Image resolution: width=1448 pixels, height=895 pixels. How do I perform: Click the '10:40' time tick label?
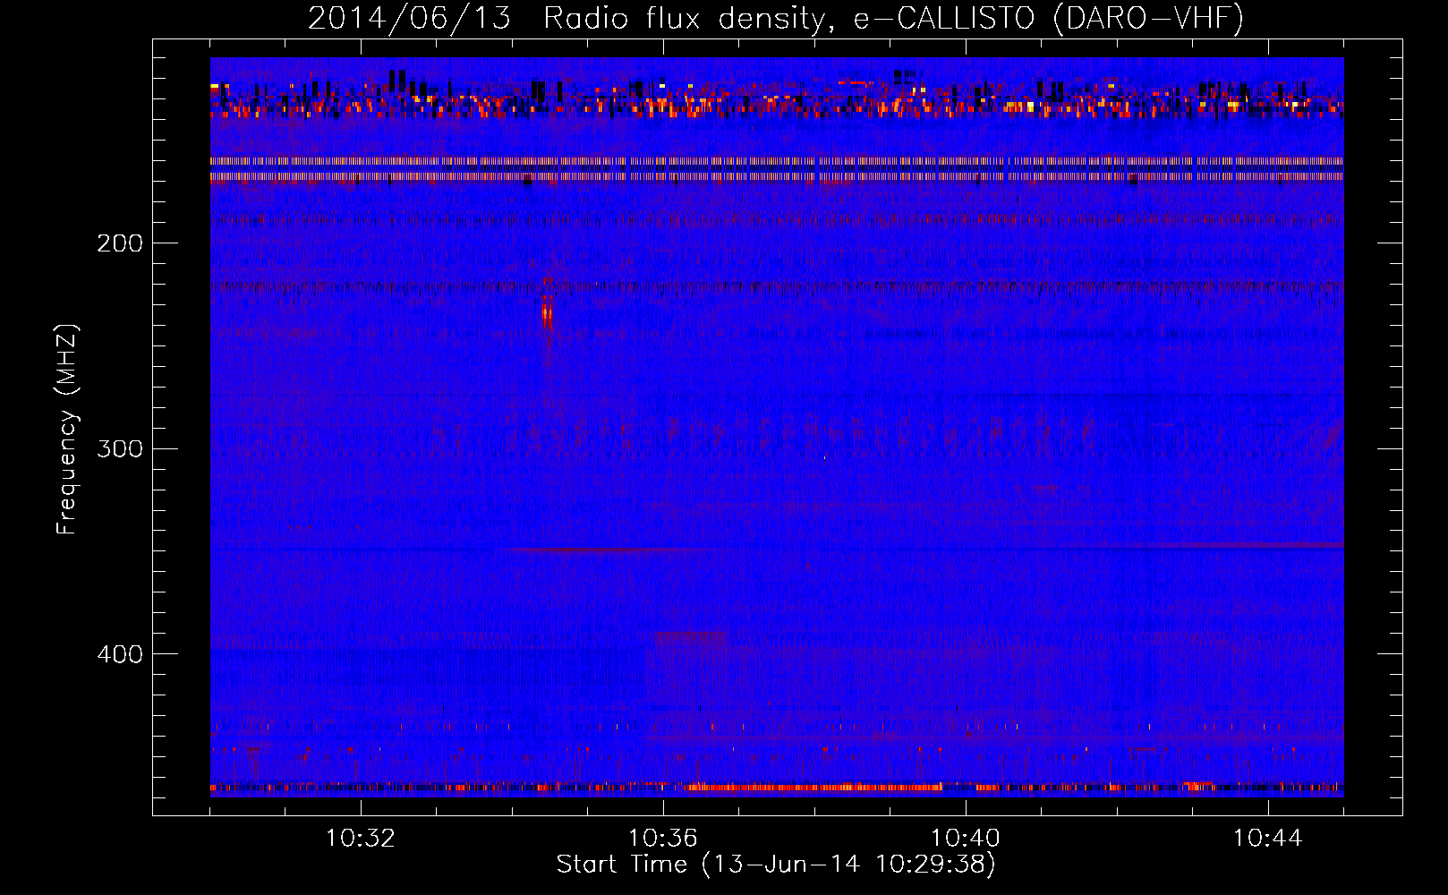[x=965, y=839]
